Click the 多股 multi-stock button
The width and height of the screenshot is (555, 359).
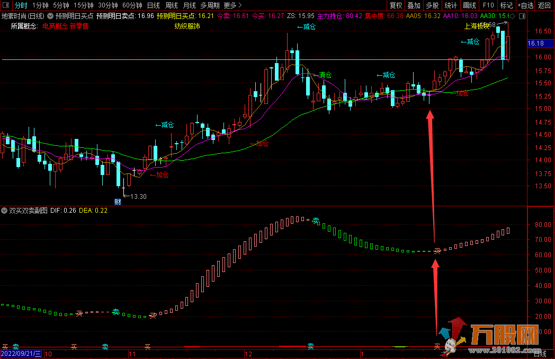[432, 5]
